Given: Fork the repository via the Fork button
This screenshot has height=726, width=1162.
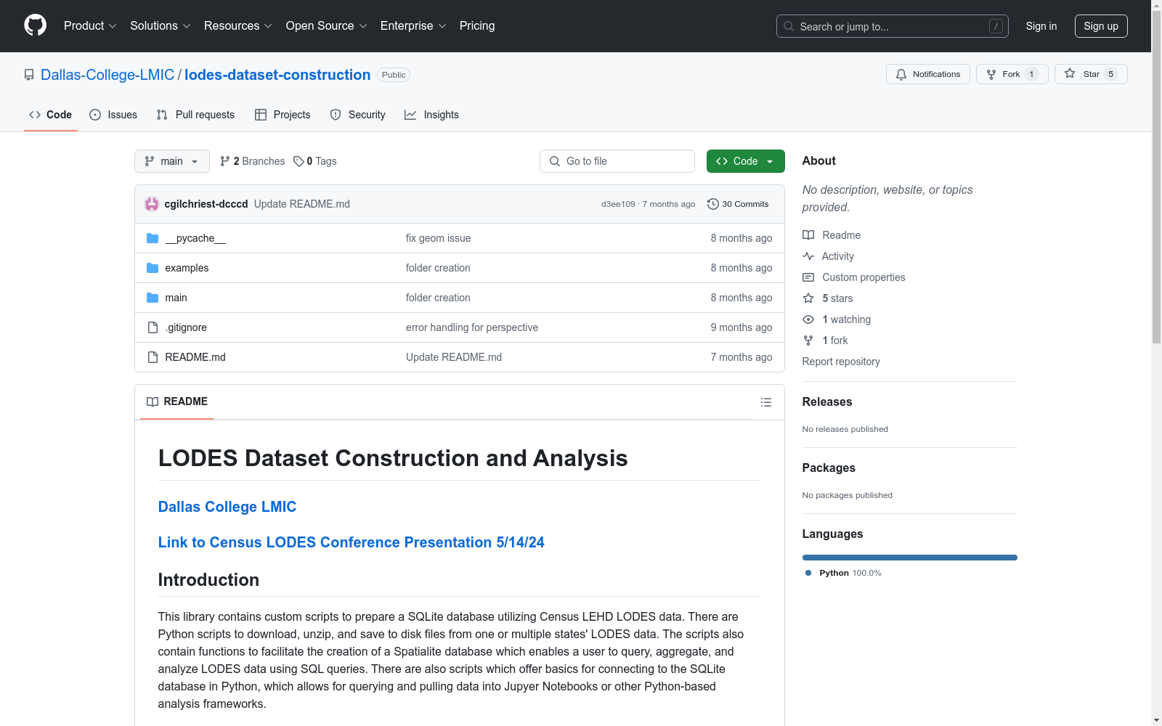Looking at the screenshot, I should (x=1012, y=74).
